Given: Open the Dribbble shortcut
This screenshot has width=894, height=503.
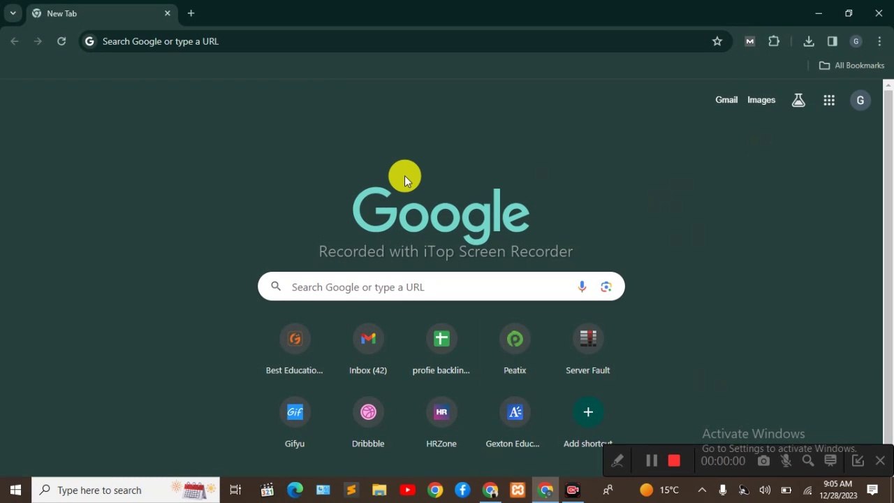Looking at the screenshot, I should [x=368, y=423].
